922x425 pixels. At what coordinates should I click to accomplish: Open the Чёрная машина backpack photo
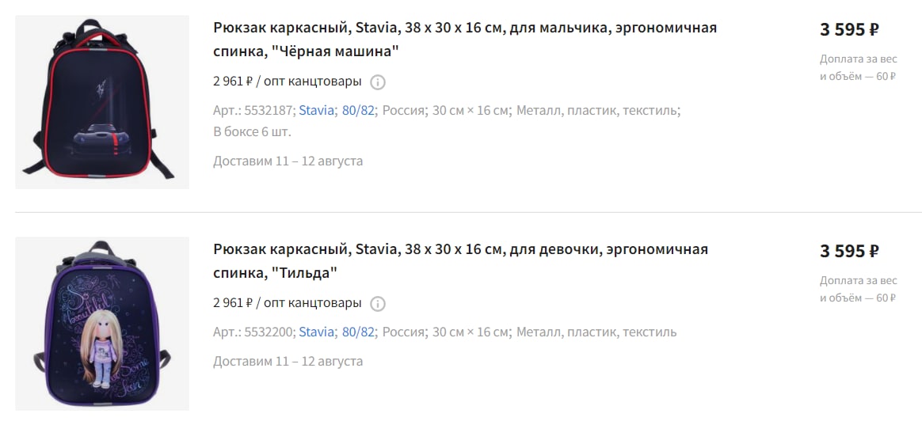click(102, 102)
